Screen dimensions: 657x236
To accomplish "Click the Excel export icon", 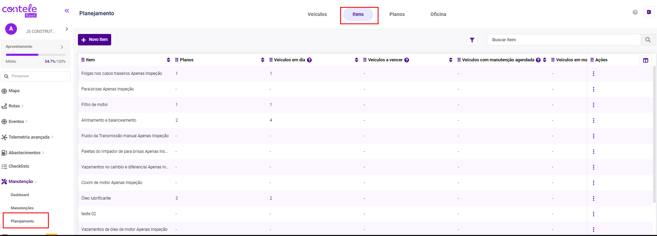I will click(x=649, y=12).
